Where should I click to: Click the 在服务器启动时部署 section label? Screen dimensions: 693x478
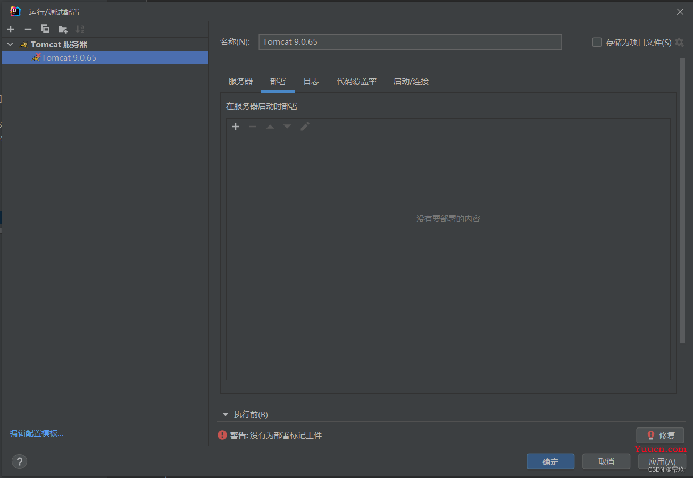[x=262, y=106]
